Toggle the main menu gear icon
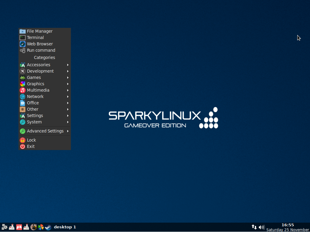The image size is (310, 232). point(5,227)
